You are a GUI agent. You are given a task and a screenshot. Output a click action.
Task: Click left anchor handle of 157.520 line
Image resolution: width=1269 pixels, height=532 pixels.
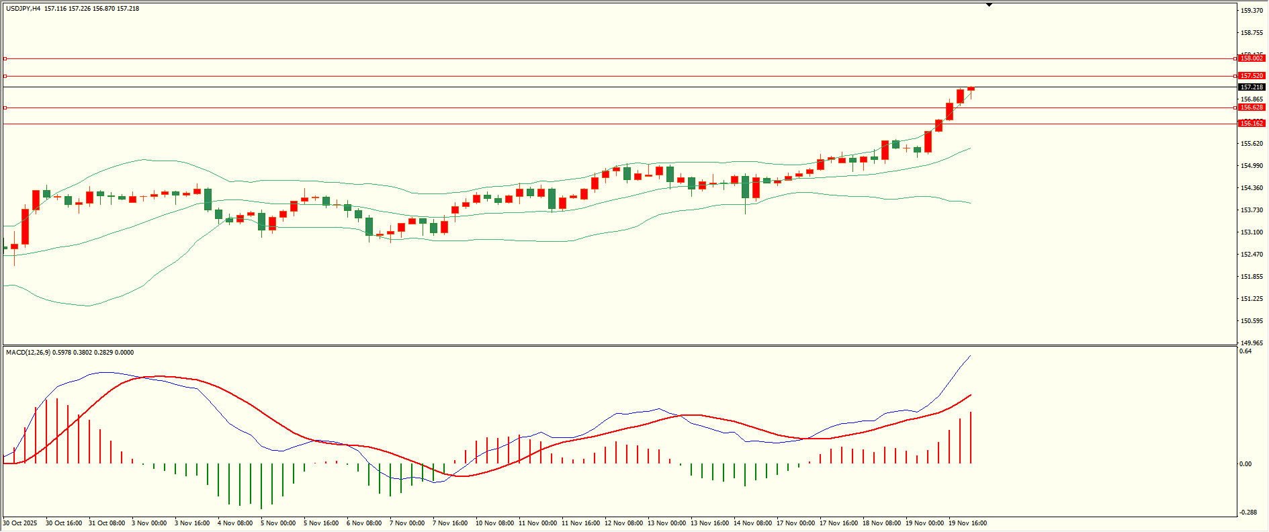[x=5, y=77]
